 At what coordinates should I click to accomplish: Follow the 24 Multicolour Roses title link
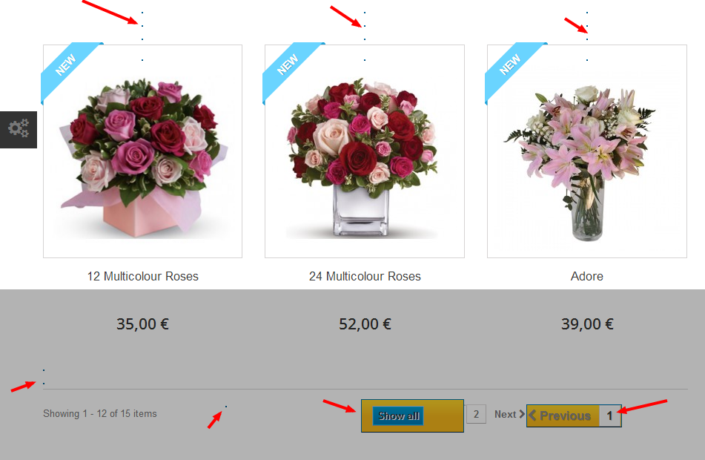point(365,276)
